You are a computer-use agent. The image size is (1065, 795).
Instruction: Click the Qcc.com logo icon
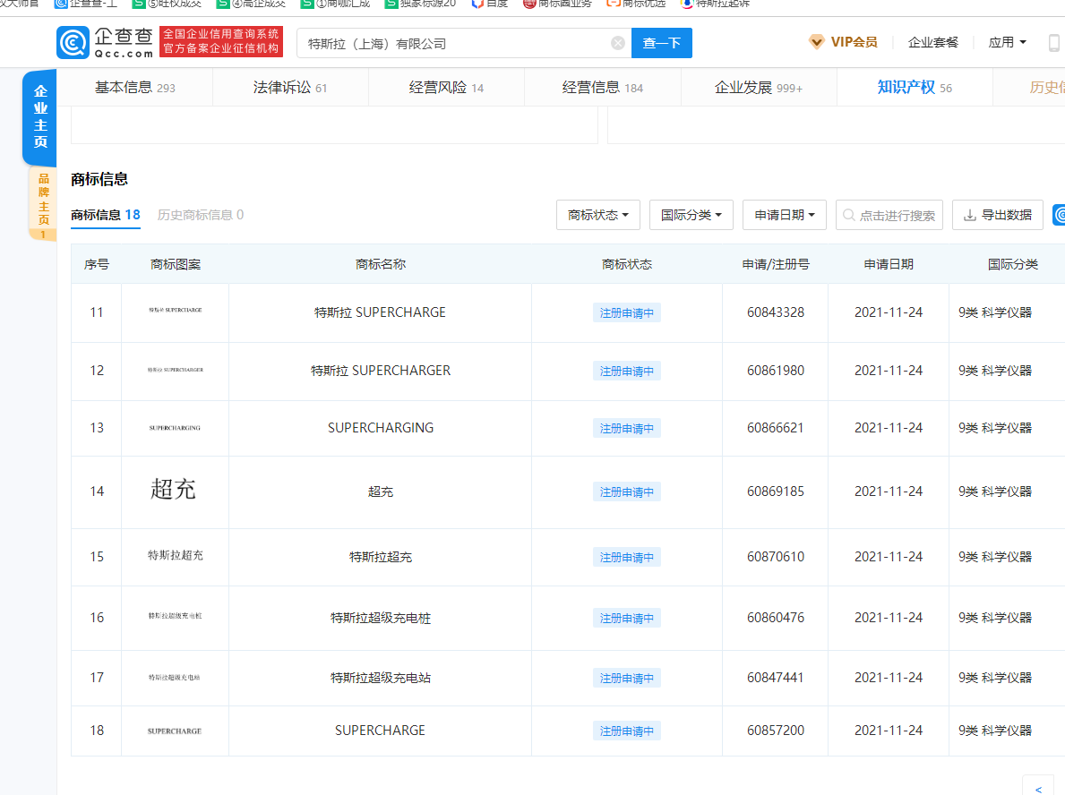[73, 43]
